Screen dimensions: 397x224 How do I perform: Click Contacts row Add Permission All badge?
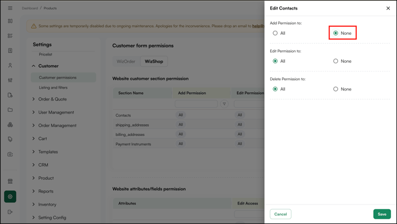(181, 115)
